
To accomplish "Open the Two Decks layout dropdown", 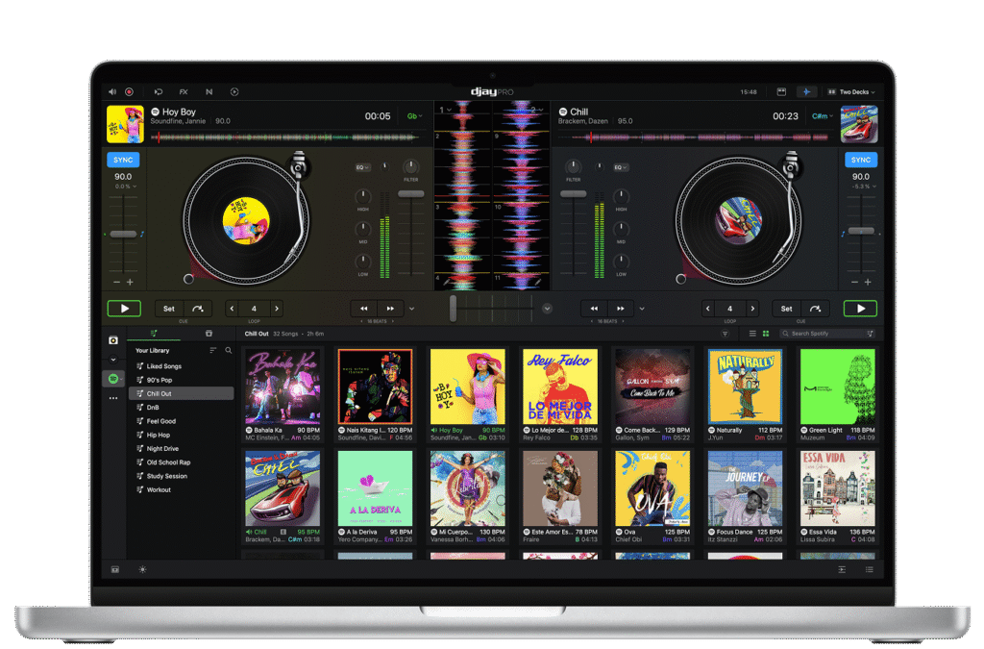I will [x=851, y=91].
